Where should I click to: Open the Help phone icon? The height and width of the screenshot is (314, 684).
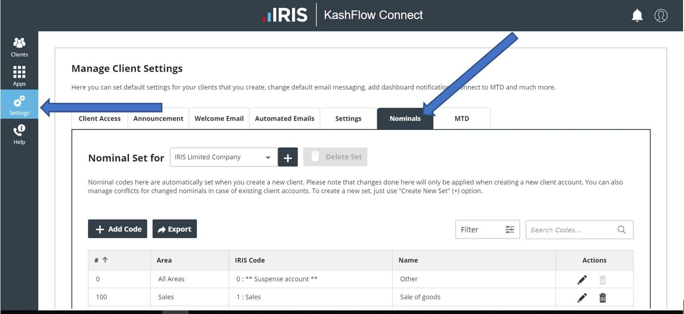[x=19, y=134]
